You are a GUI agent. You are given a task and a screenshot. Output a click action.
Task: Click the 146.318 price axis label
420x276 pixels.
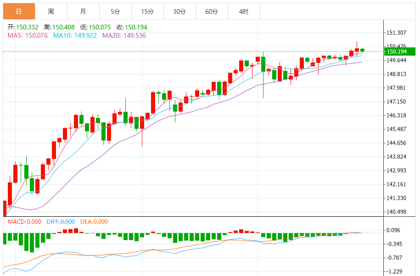(396, 115)
